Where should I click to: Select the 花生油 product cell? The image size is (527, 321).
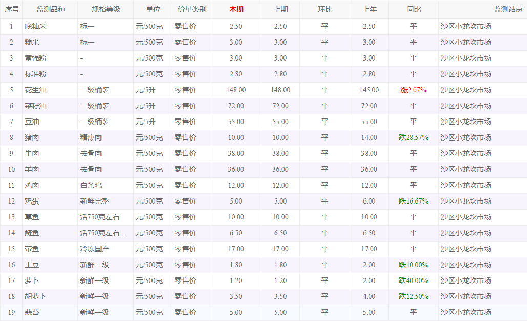coord(35,90)
